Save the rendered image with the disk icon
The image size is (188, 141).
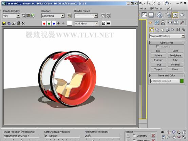pyautogui.click(x=4, y=23)
